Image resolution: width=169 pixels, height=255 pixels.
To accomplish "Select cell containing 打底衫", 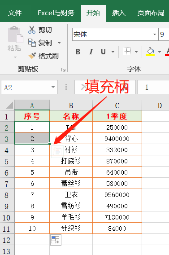I will (71, 161).
